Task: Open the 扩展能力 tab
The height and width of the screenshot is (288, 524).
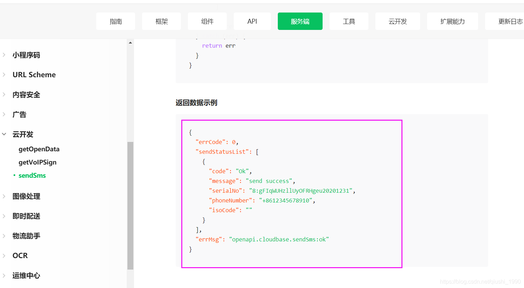Action: point(452,21)
